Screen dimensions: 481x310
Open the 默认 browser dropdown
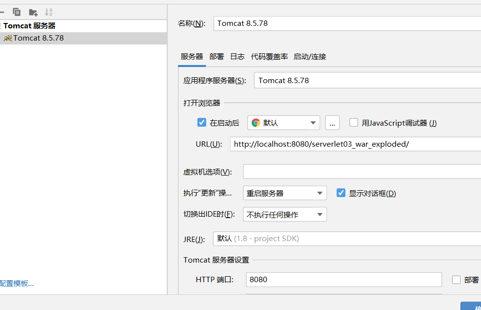(284, 123)
